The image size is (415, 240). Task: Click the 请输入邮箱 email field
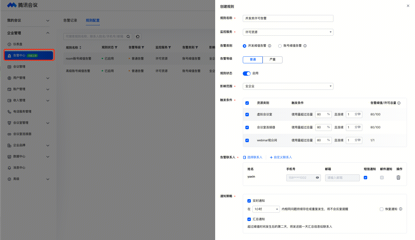click(x=342, y=178)
